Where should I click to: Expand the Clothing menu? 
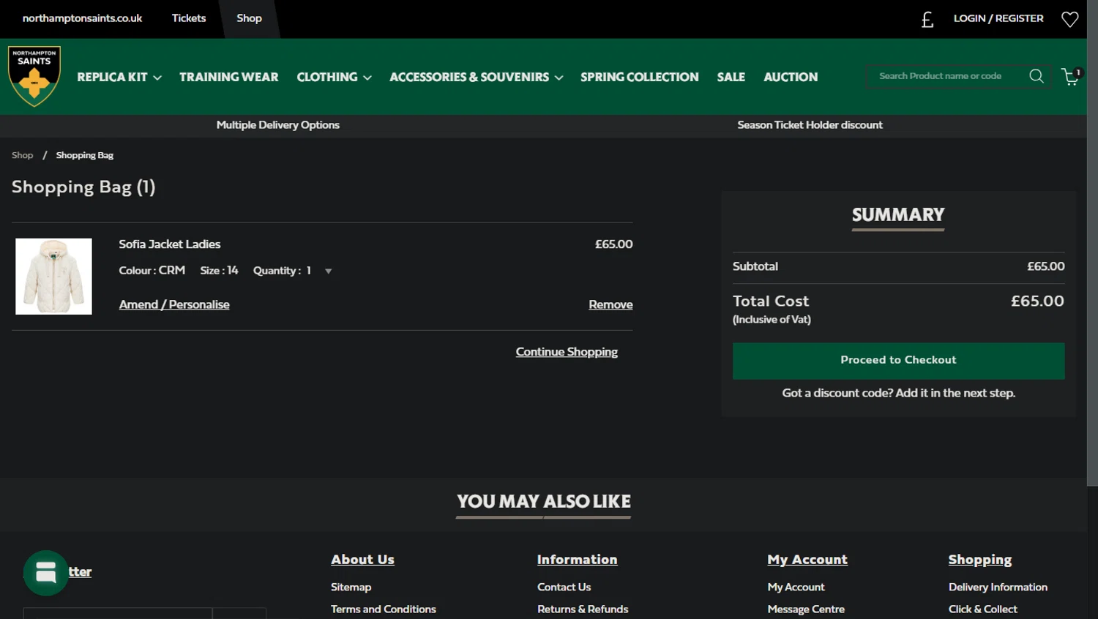(334, 77)
